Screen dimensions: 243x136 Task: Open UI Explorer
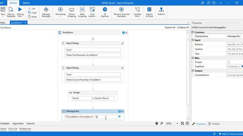105,12
